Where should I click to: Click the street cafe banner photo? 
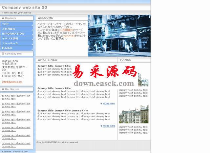pos(119,36)
